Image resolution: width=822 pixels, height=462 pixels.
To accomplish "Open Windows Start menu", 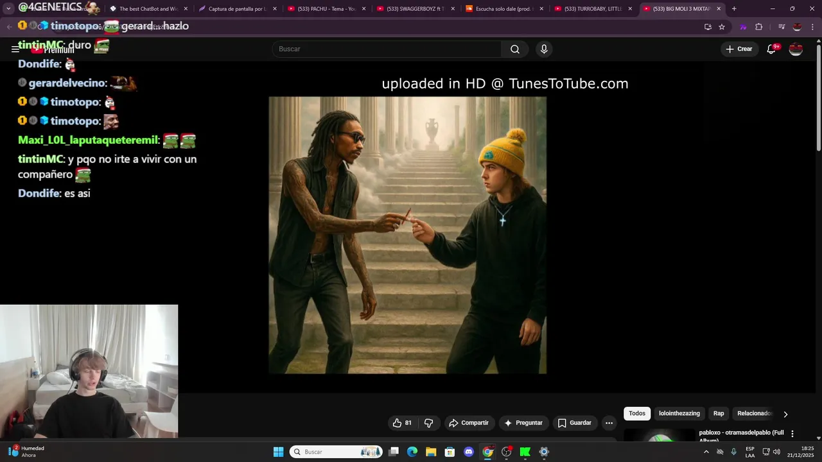I will [278, 452].
